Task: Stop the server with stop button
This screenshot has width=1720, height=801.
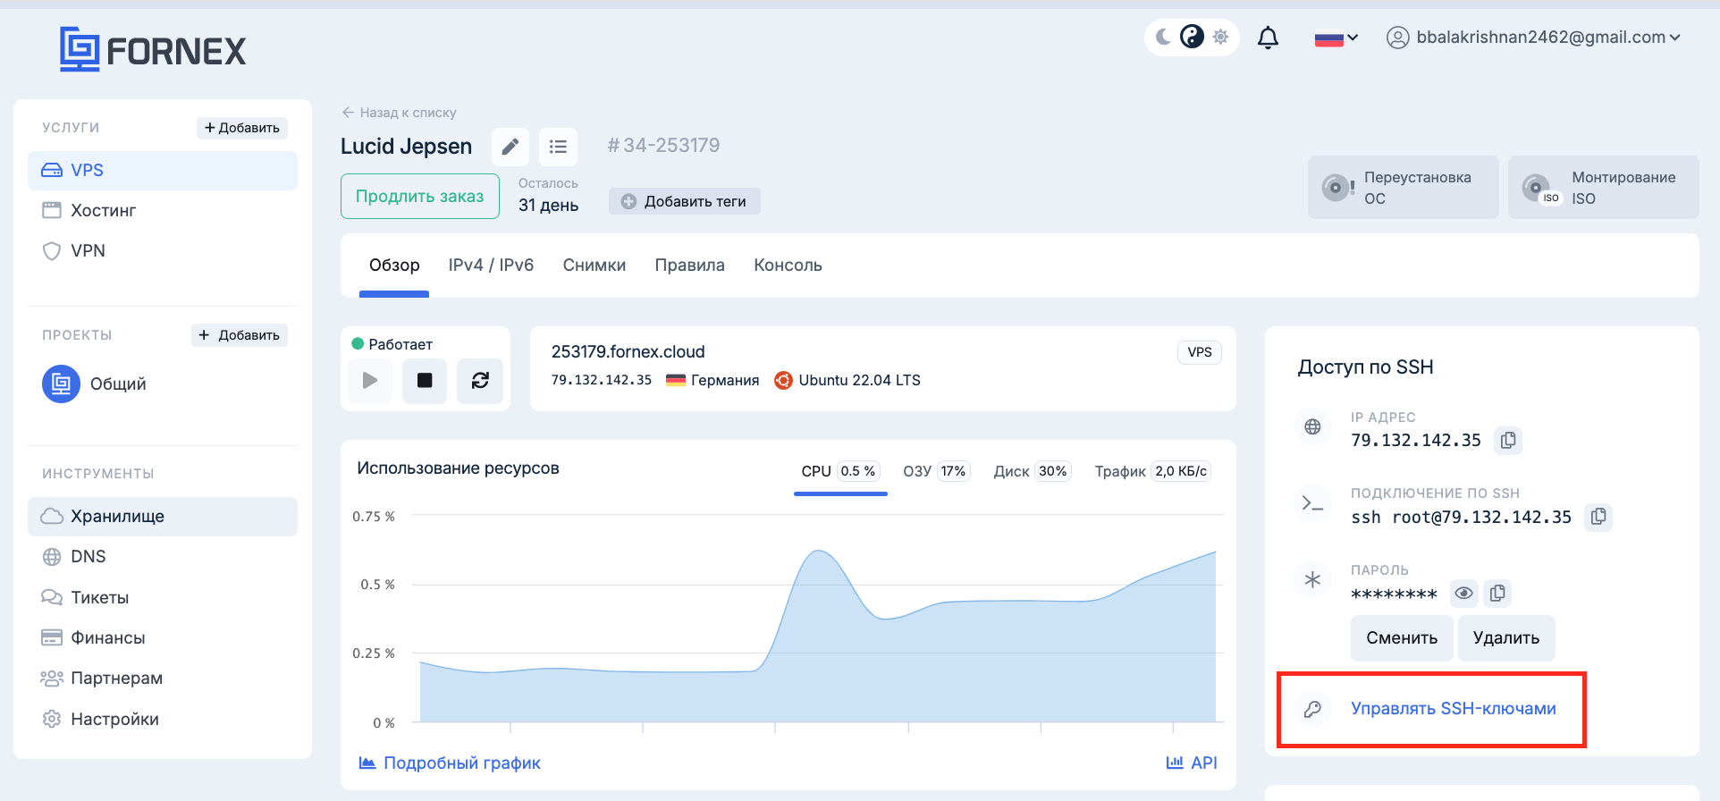Action: pyautogui.click(x=425, y=381)
